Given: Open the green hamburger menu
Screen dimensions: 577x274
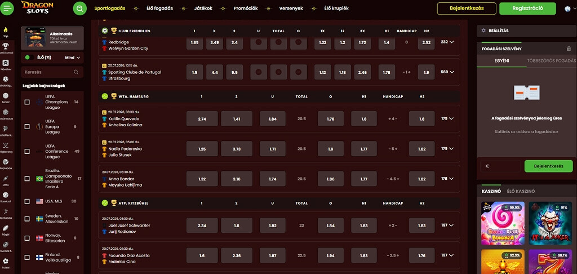Looking at the screenshot, I should (7, 8).
